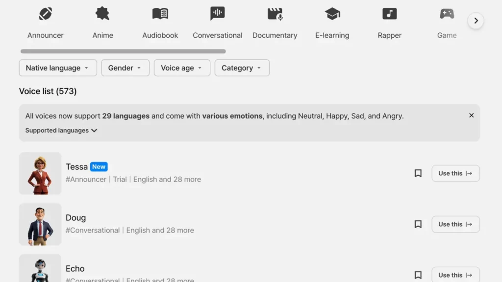This screenshot has height=282, width=502.
Task: Choose the Audiobook open-book icon
Action: (x=160, y=14)
